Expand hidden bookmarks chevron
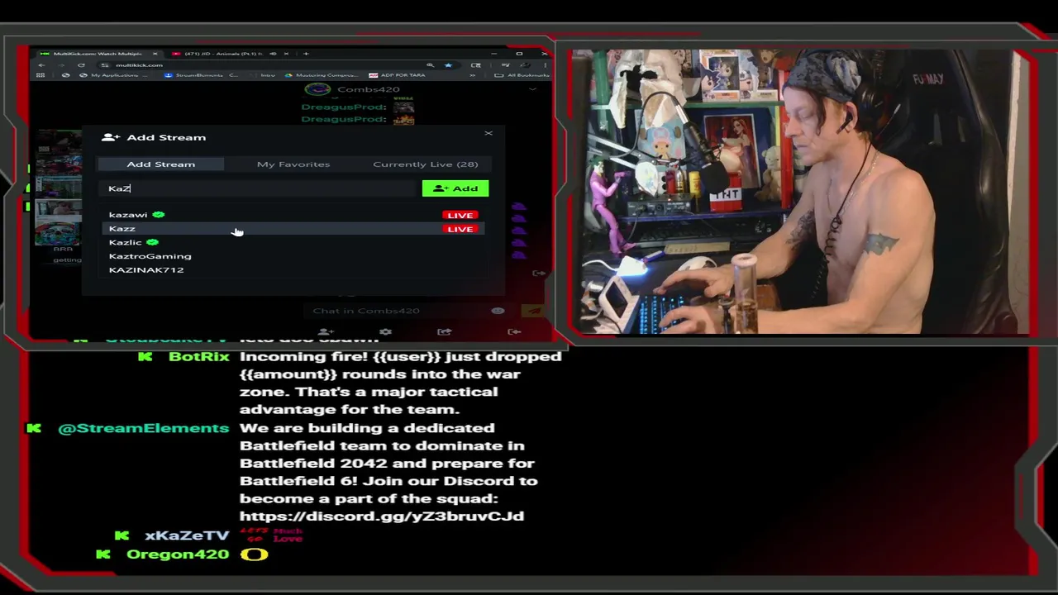This screenshot has width=1058, height=595. pos(473,75)
